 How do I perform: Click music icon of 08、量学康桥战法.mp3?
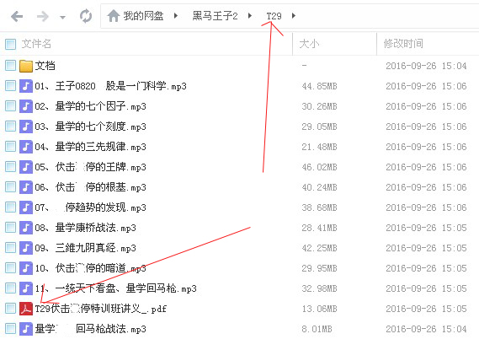(x=26, y=228)
